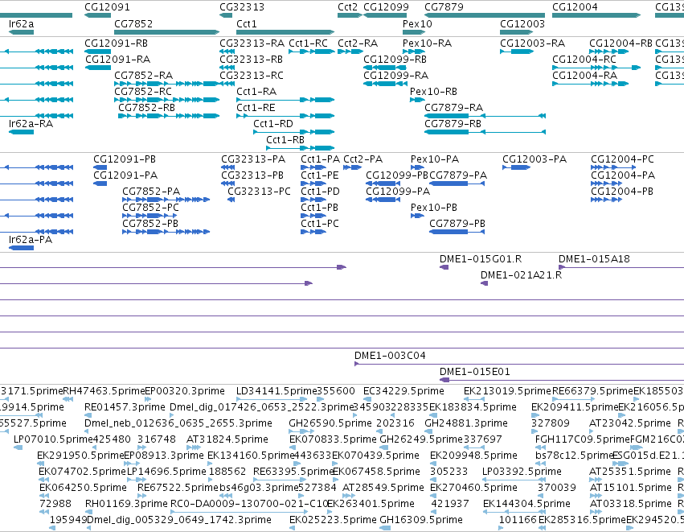Select the CG32313 gene label
684x532 pixels.
[x=242, y=7]
